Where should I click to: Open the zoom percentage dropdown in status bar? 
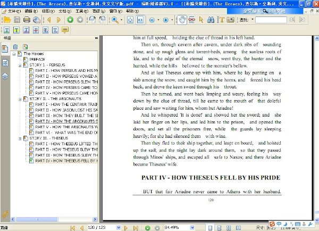coord(192,227)
